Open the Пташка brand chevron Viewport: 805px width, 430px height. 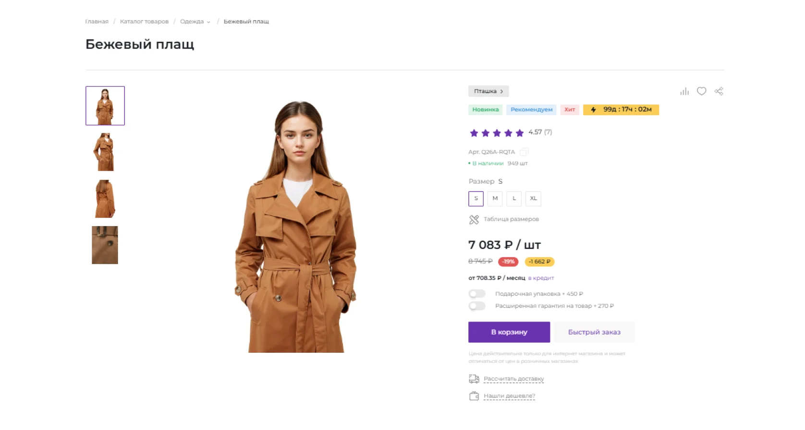501,91
